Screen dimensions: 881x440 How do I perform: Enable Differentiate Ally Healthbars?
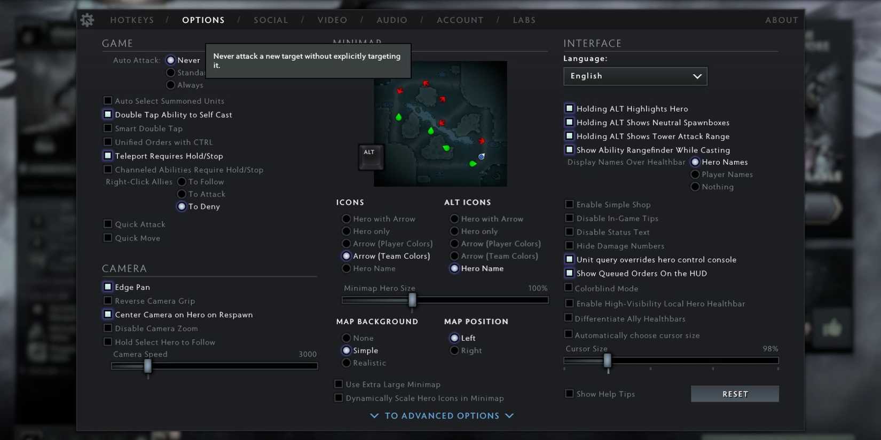click(569, 318)
